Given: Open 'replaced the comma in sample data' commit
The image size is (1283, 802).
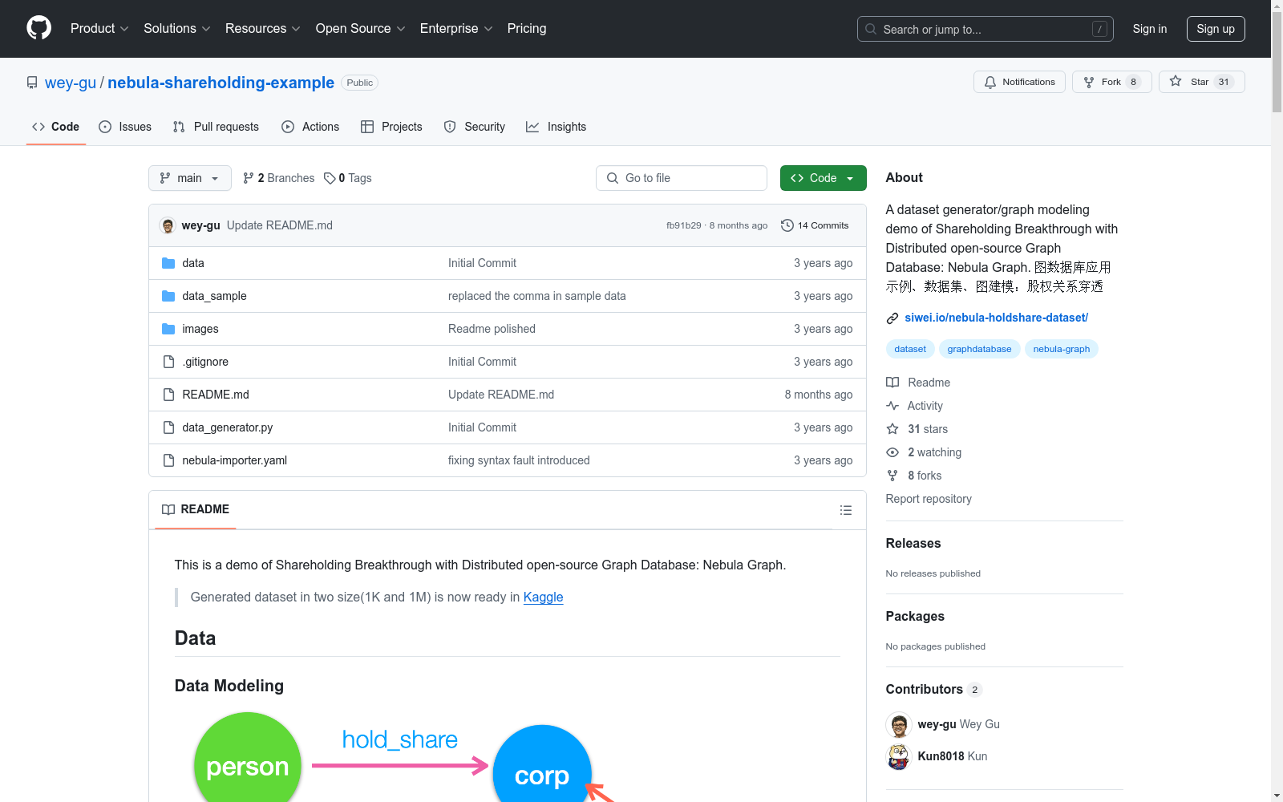Looking at the screenshot, I should (537, 296).
